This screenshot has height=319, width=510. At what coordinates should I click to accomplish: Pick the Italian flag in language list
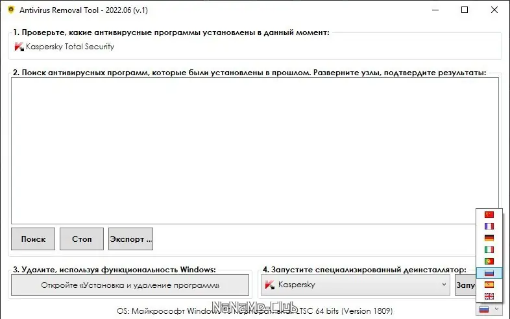[x=489, y=250]
